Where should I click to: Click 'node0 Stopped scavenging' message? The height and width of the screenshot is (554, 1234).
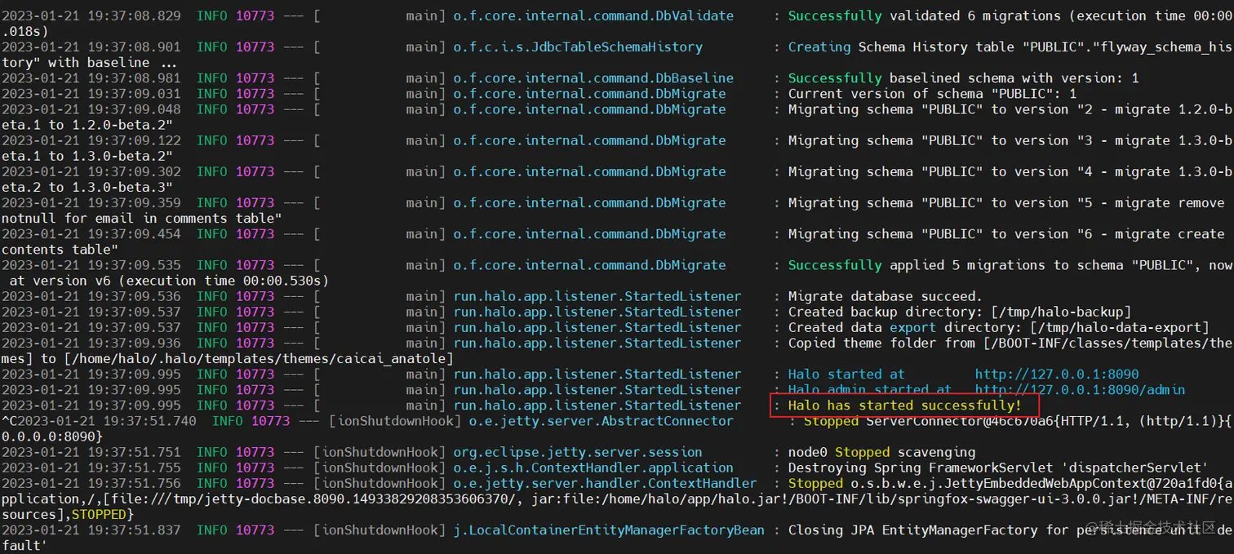[x=881, y=452]
